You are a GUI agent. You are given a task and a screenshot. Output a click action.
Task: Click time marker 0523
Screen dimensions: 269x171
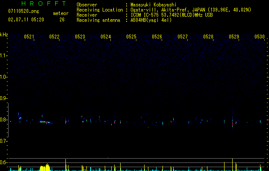pos(80,36)
